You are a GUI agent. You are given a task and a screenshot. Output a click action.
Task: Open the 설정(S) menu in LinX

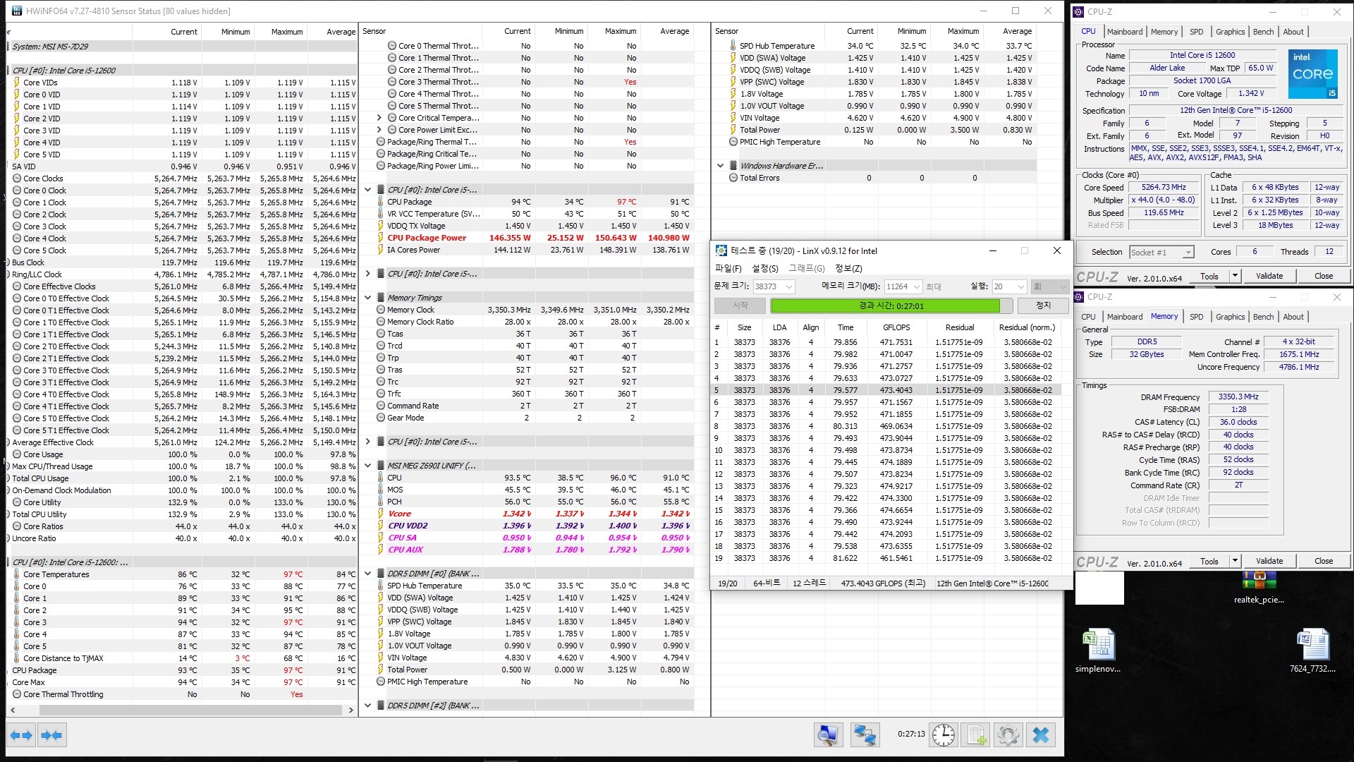[x=764, y=268]
